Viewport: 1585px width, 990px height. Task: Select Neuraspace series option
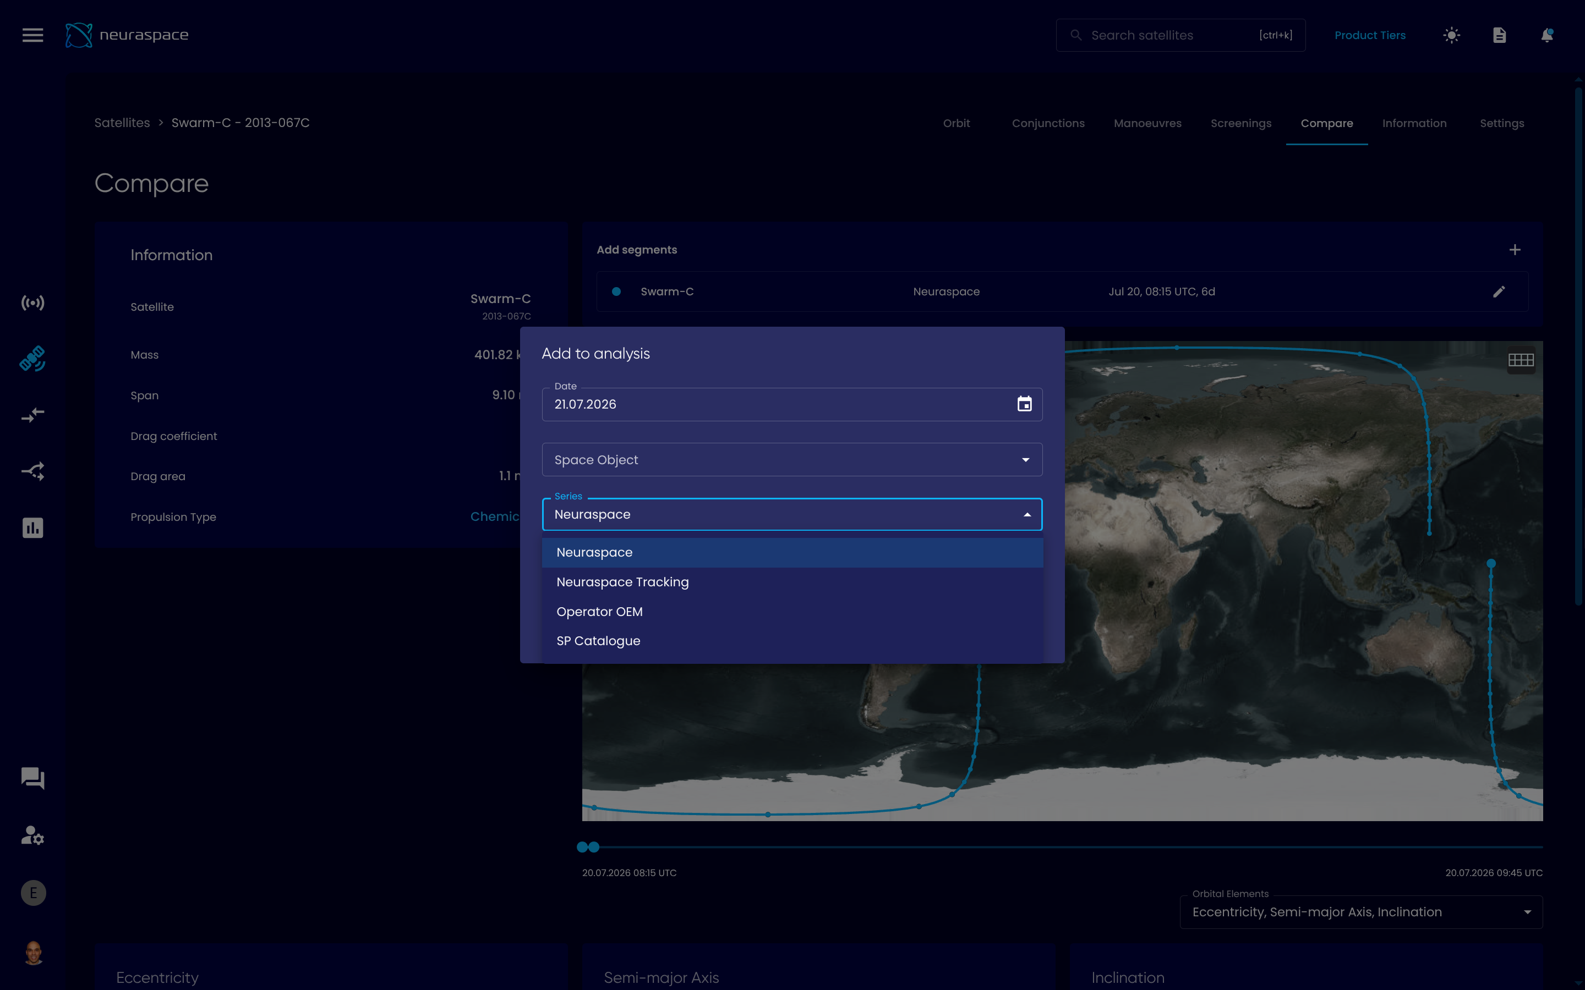792,553
